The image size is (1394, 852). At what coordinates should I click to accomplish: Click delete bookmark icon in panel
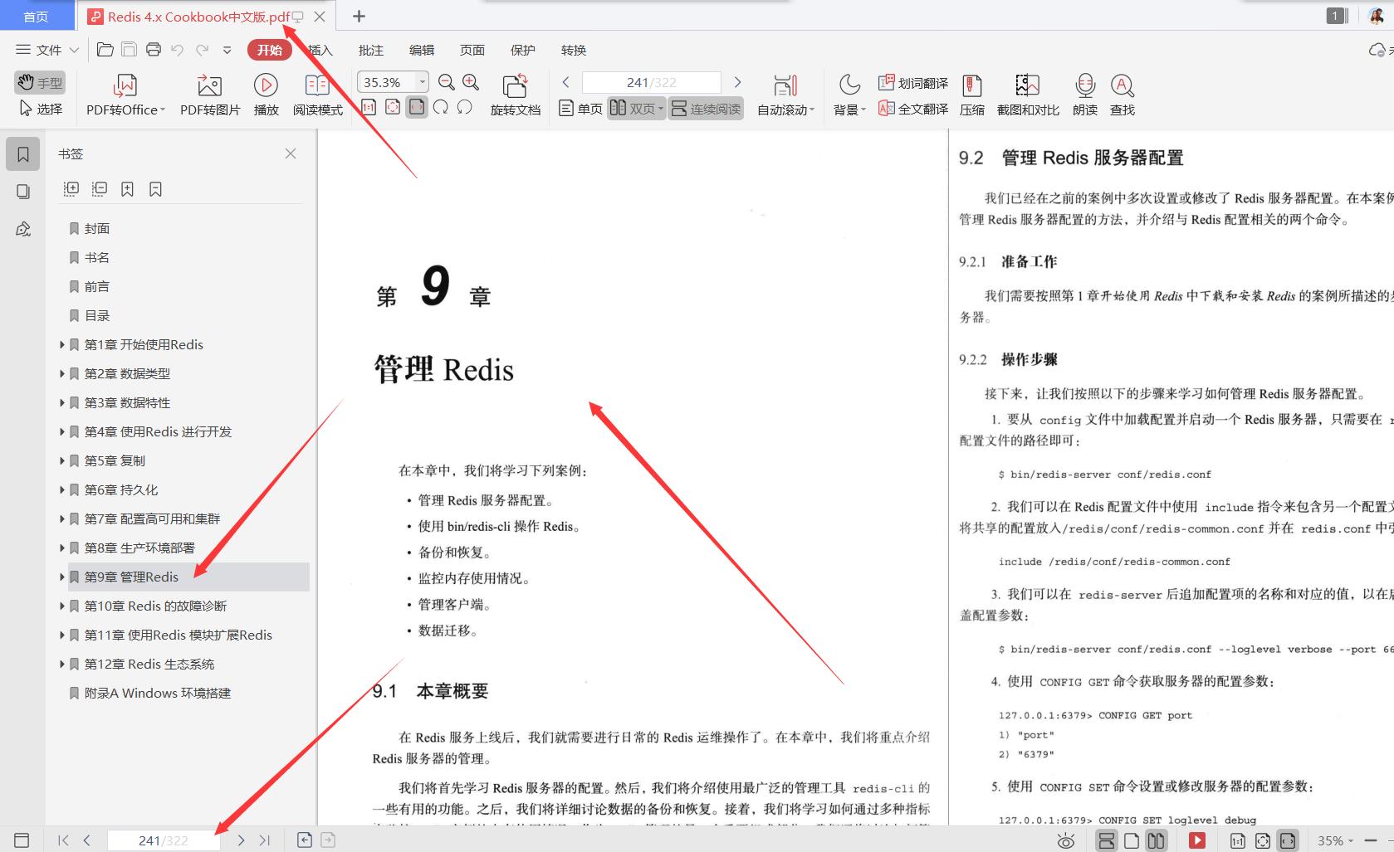tap(155, 189)
